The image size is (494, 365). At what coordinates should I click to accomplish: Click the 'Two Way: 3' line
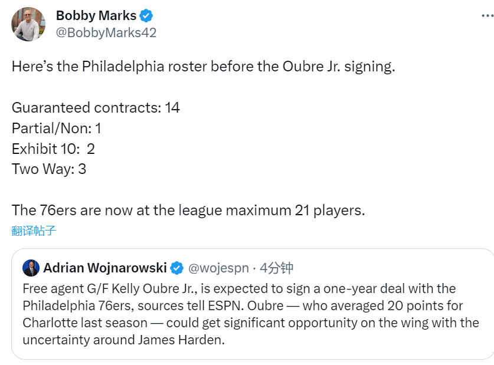click(49, 169)
